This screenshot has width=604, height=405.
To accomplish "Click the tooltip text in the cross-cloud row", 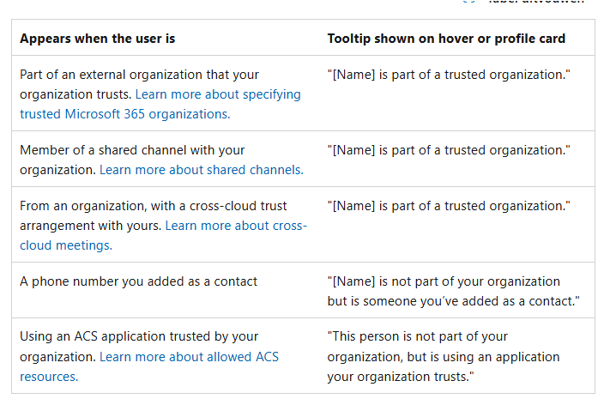I will (449, 206).
